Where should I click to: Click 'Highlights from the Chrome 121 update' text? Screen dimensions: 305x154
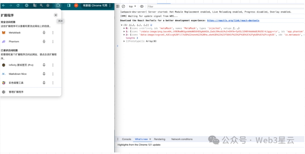pyautogui.click(x=139, y=145)
